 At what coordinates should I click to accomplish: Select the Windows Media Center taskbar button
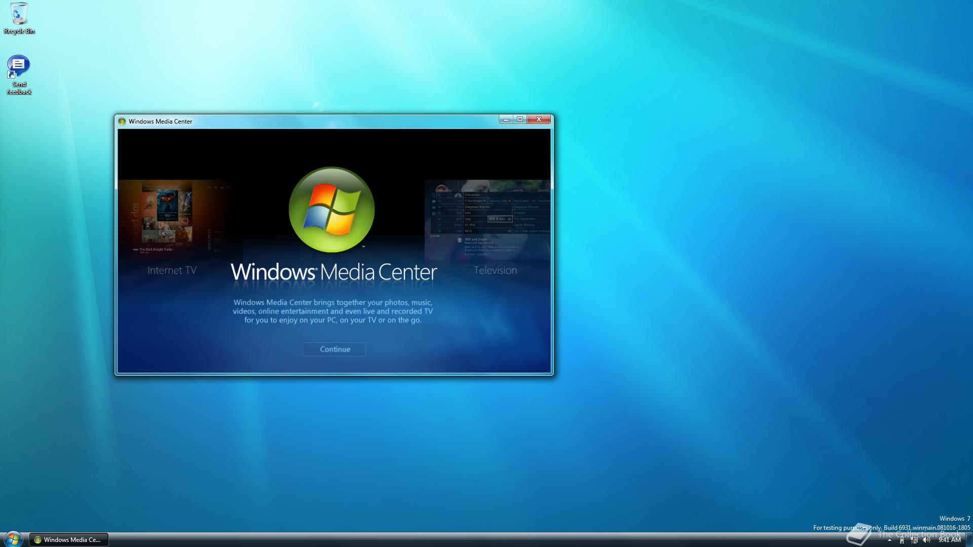tap(69, 540)
